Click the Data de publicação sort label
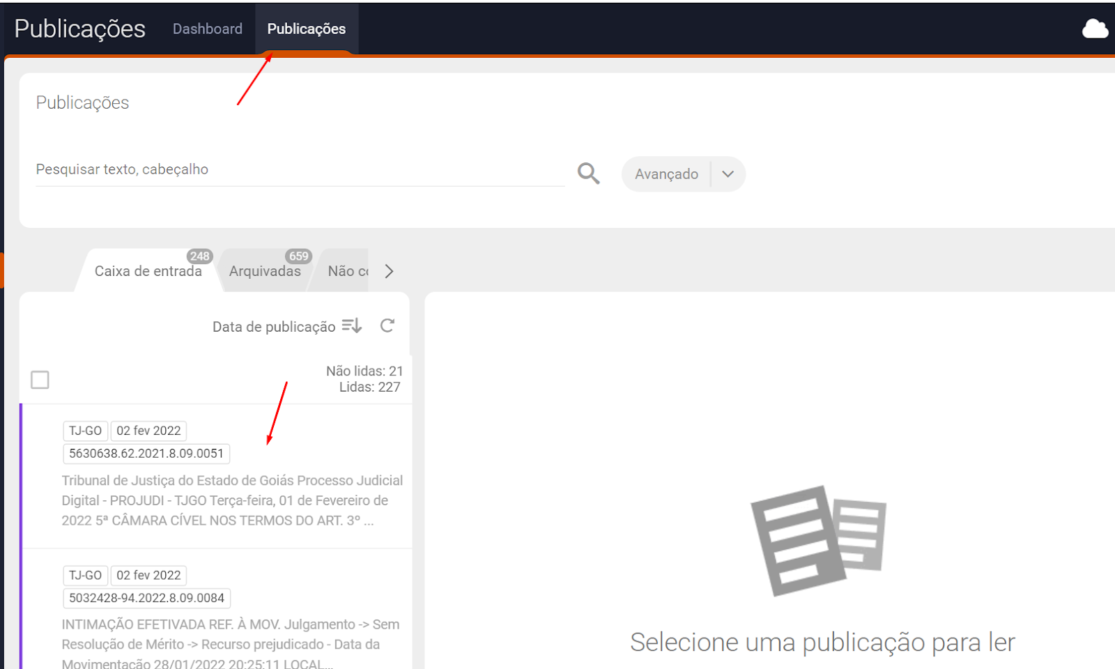The width and height of the screenshot is (1115, 669). point(273,327)
